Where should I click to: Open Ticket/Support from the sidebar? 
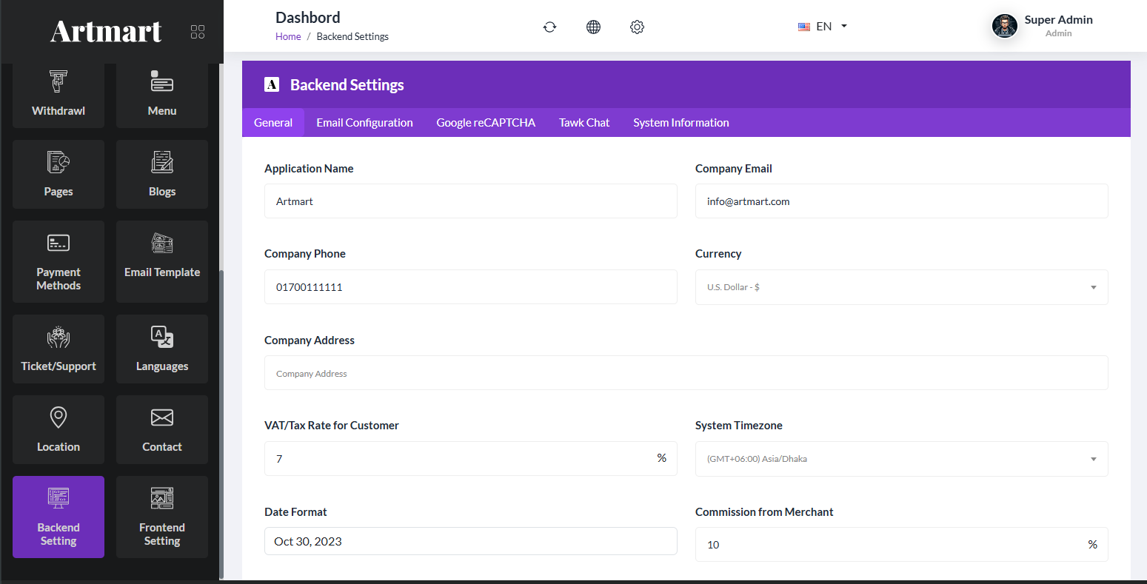pos(58,349)
